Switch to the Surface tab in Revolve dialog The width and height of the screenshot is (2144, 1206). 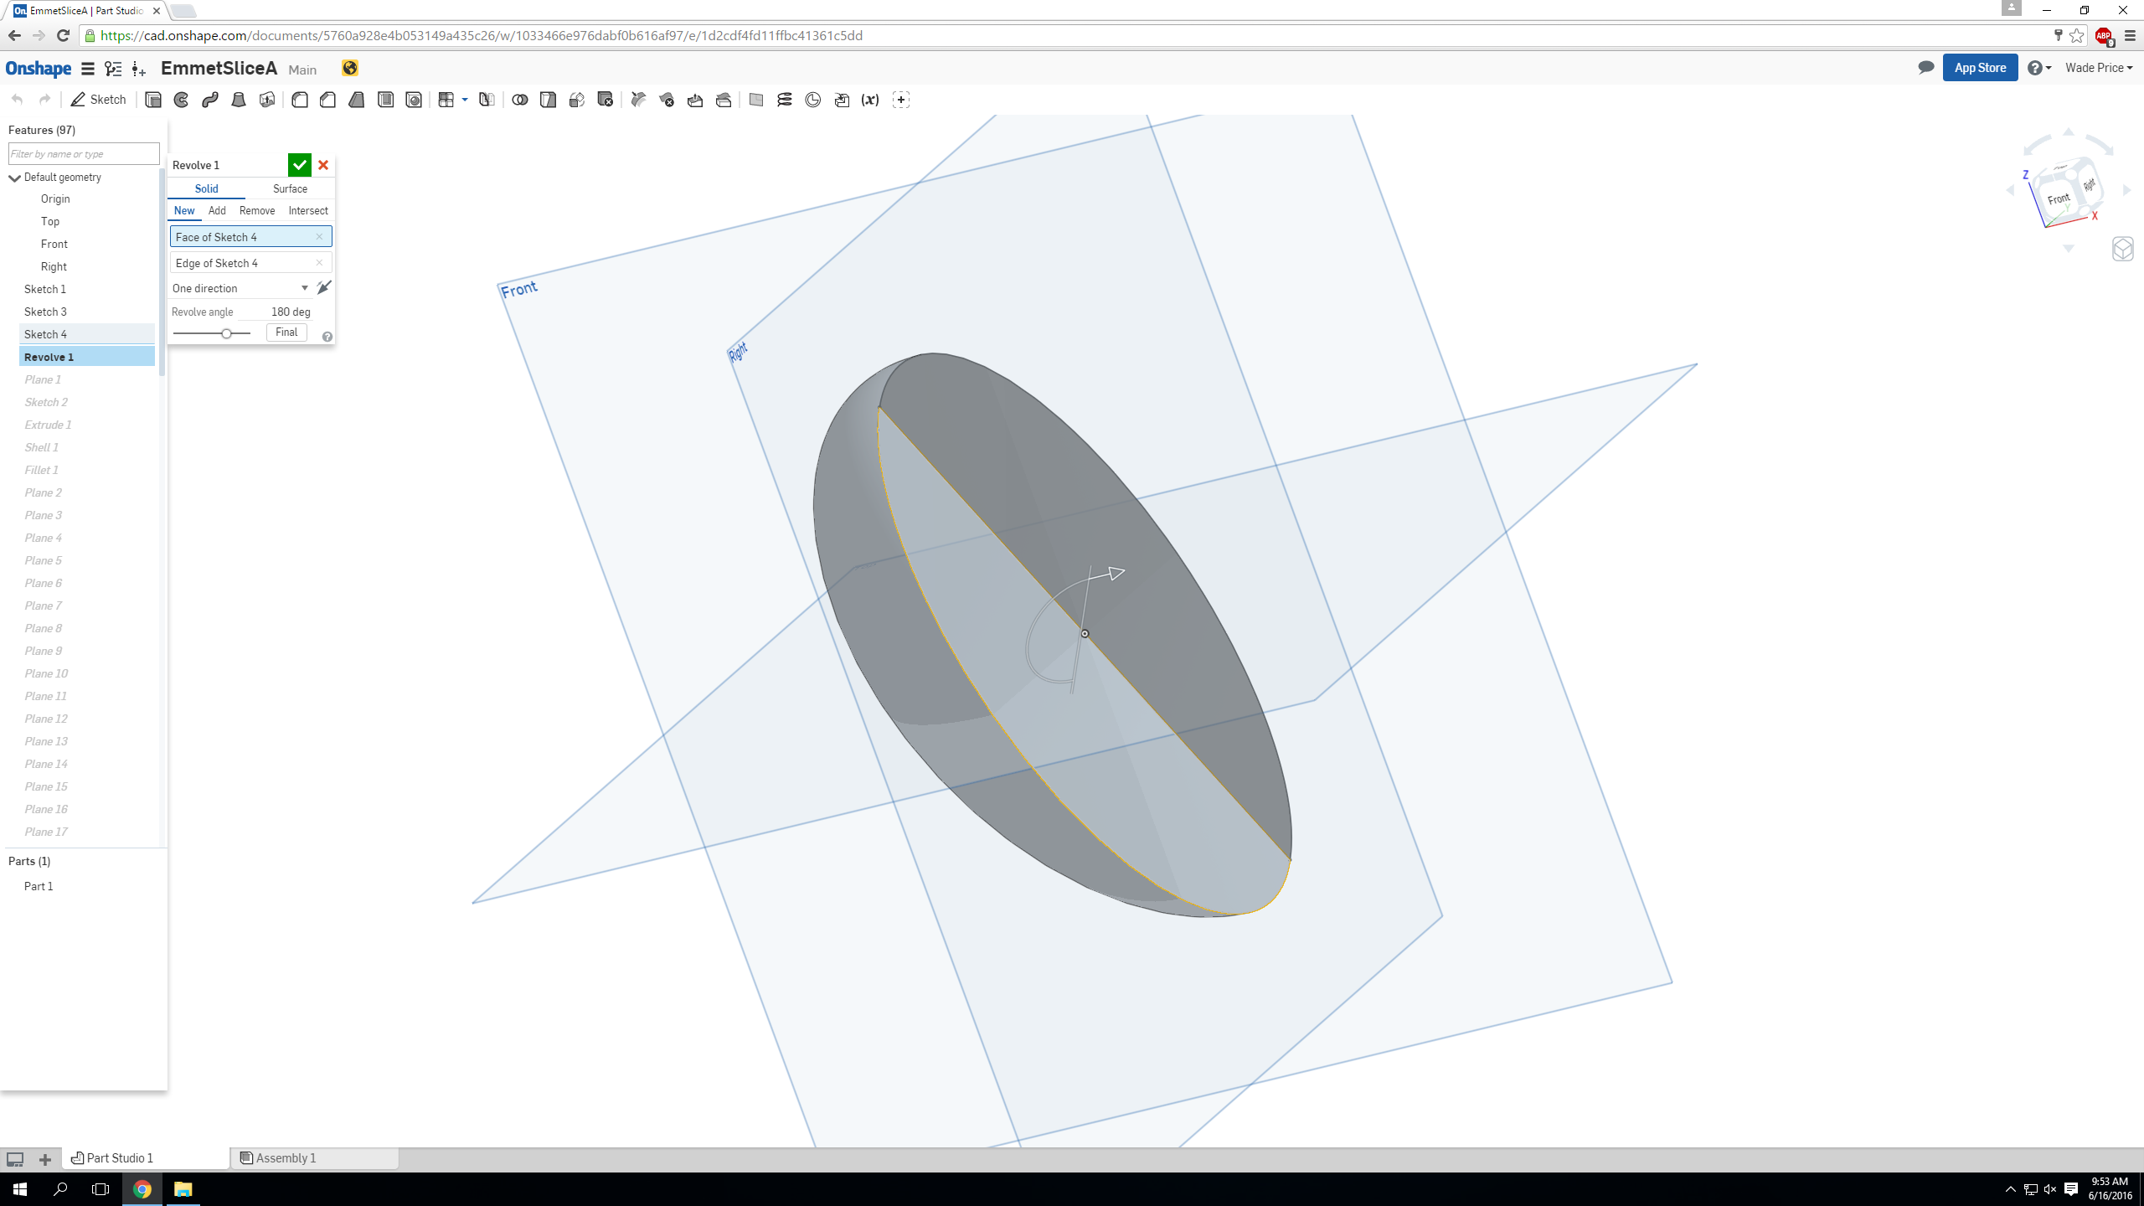[x=290, y=188]
